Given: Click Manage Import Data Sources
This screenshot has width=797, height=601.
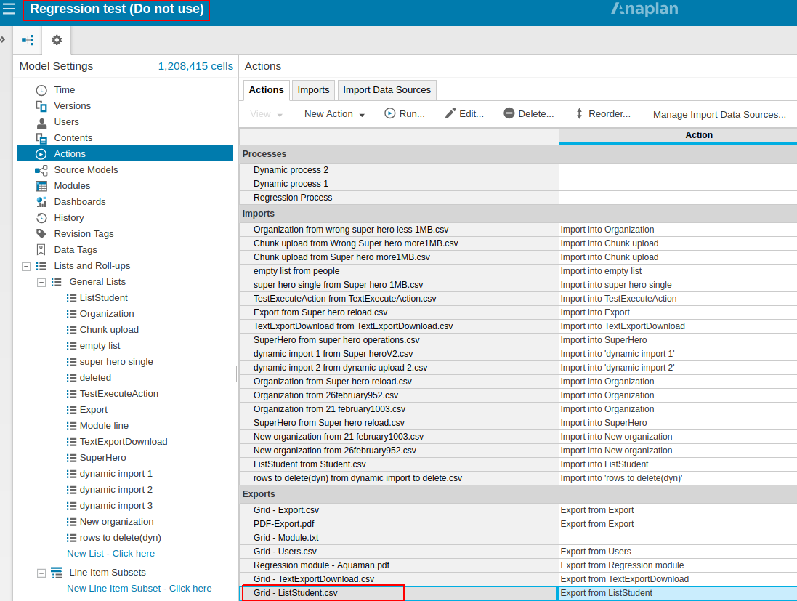Looking at the screenshot, I should click(x=719, y=114).
